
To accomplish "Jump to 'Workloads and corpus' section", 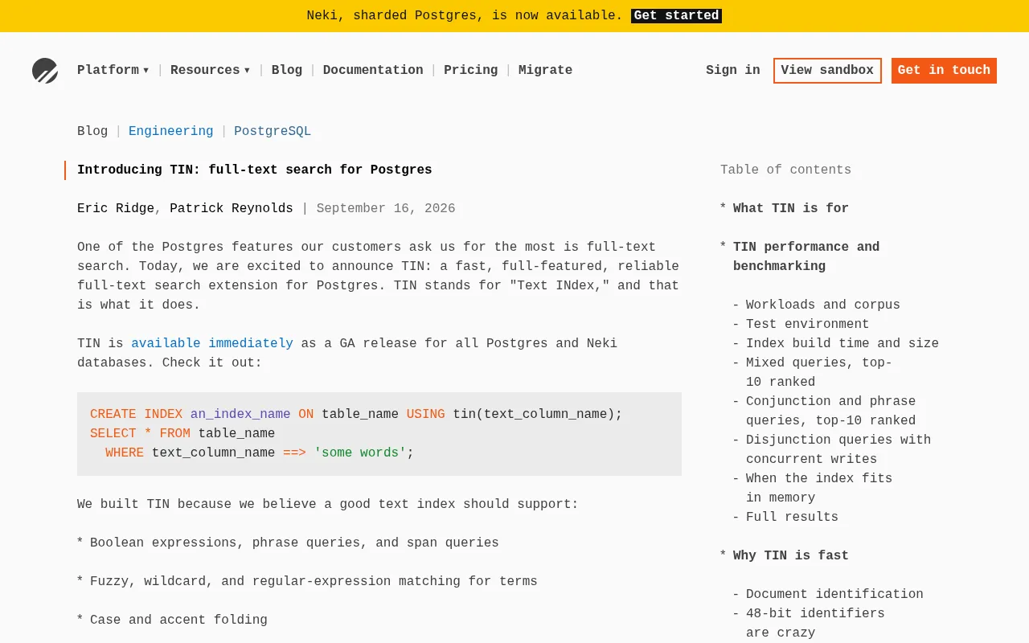I will (823, 305).
